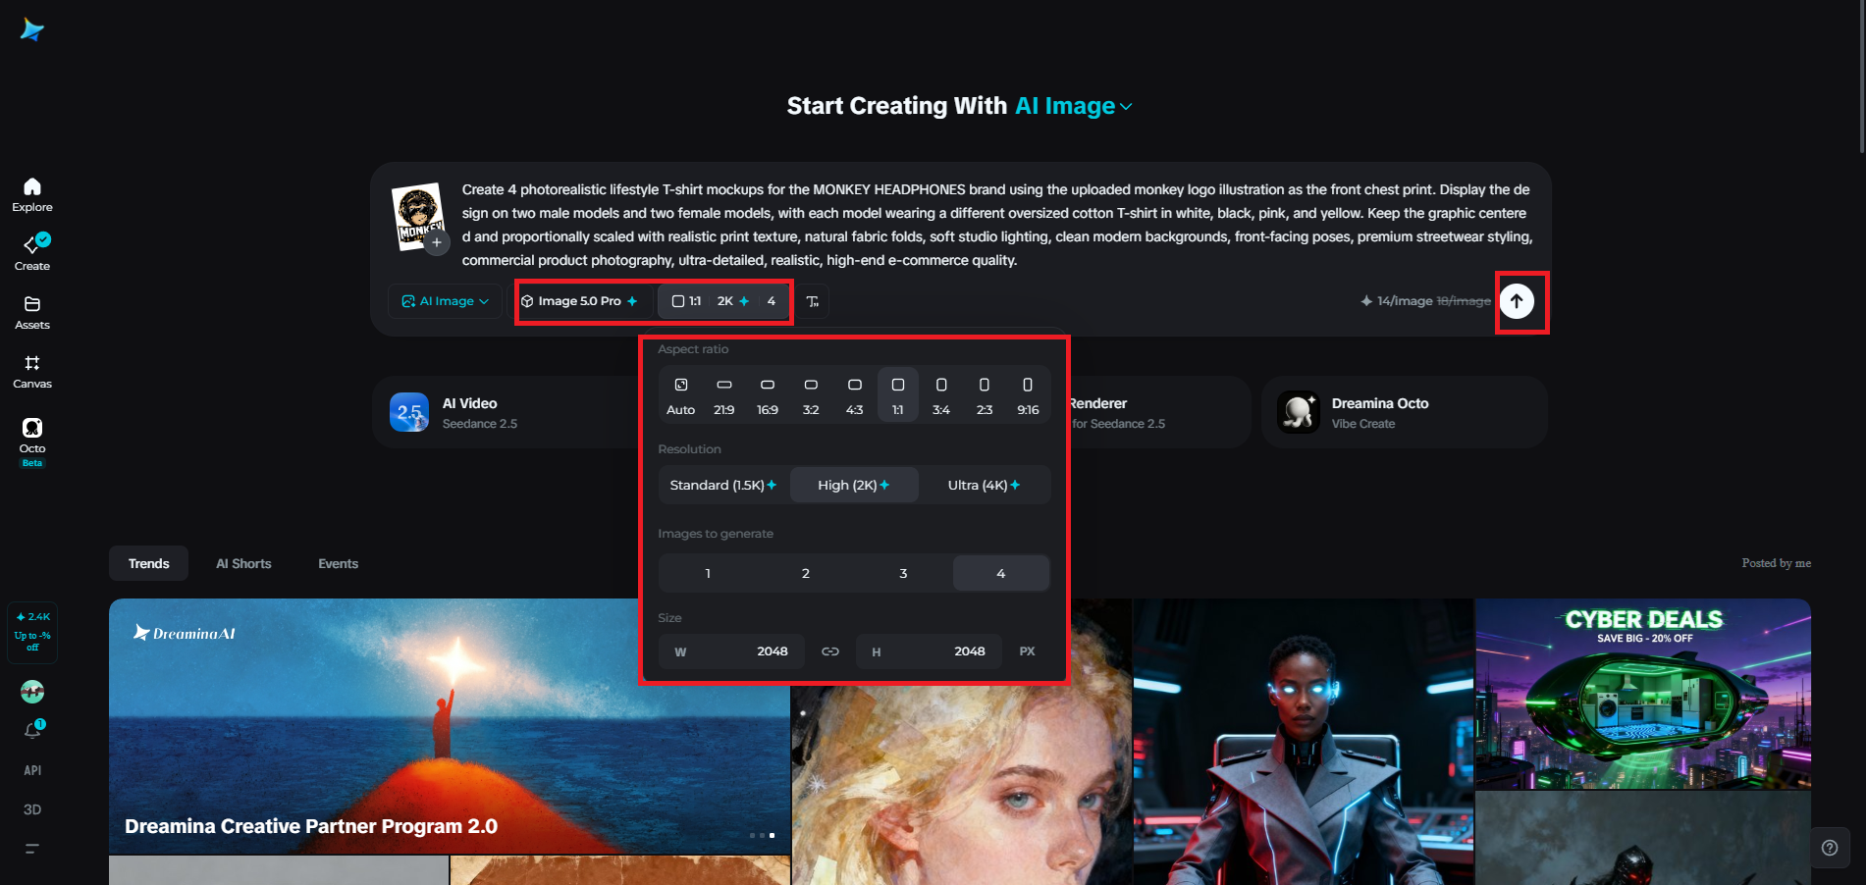
Task: Switch to Ultra (4K) resolution
Action: click(x=985, y=485)
